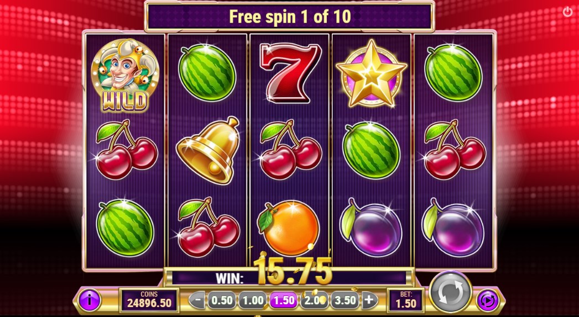Decrease bet with the minus button
The width and height of the screenshot is (579, 317).
[197, 301]
